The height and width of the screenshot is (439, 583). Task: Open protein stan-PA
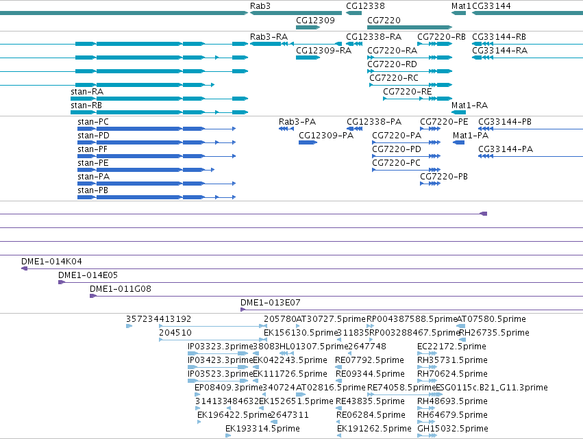coord(93,177)
